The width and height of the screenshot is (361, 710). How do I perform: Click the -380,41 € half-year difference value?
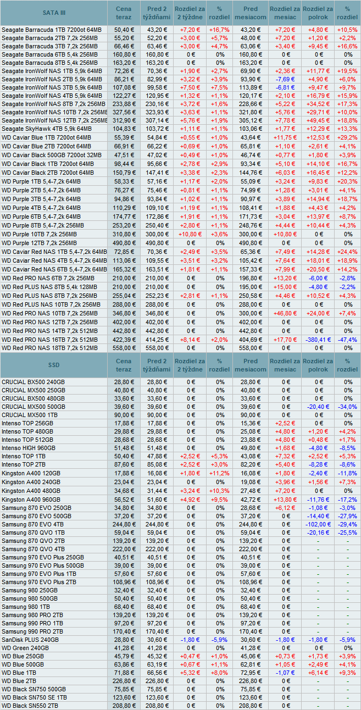point(318,340)
